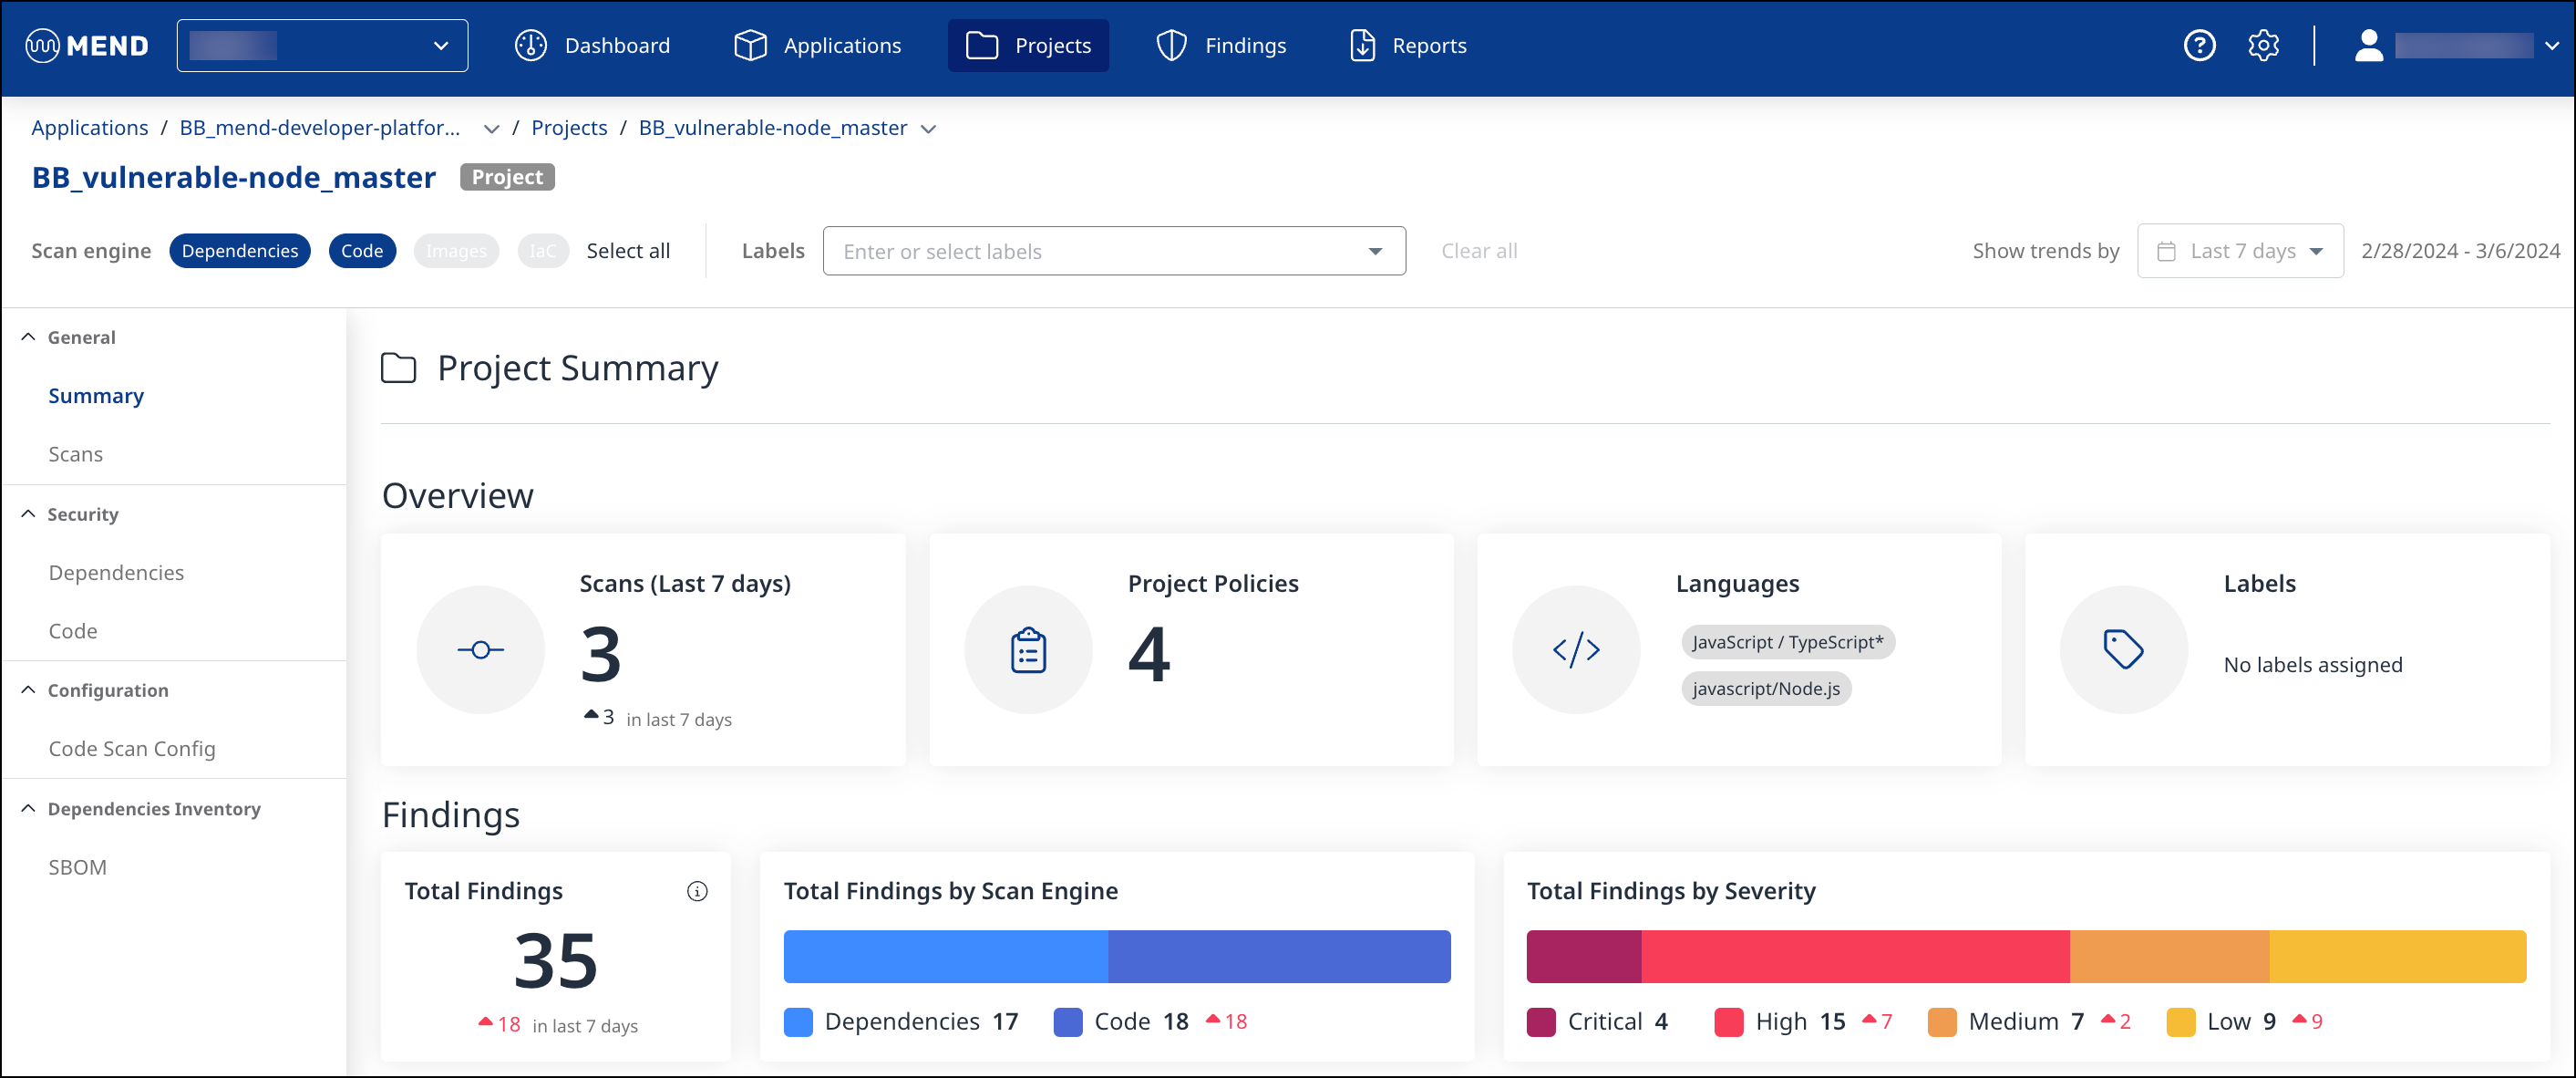Open settings gear icon in header
Screen dimensions: 2576x1078
tap(2263, 46)
